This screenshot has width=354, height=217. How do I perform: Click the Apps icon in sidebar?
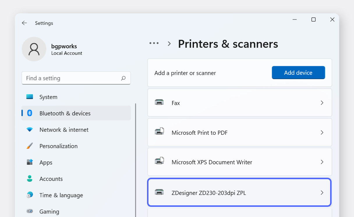(x=30, y=162)
